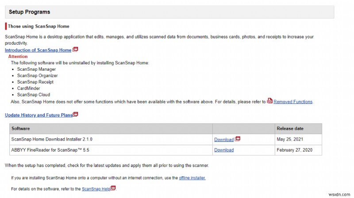Follow the offline installer link

click(192, 178)
